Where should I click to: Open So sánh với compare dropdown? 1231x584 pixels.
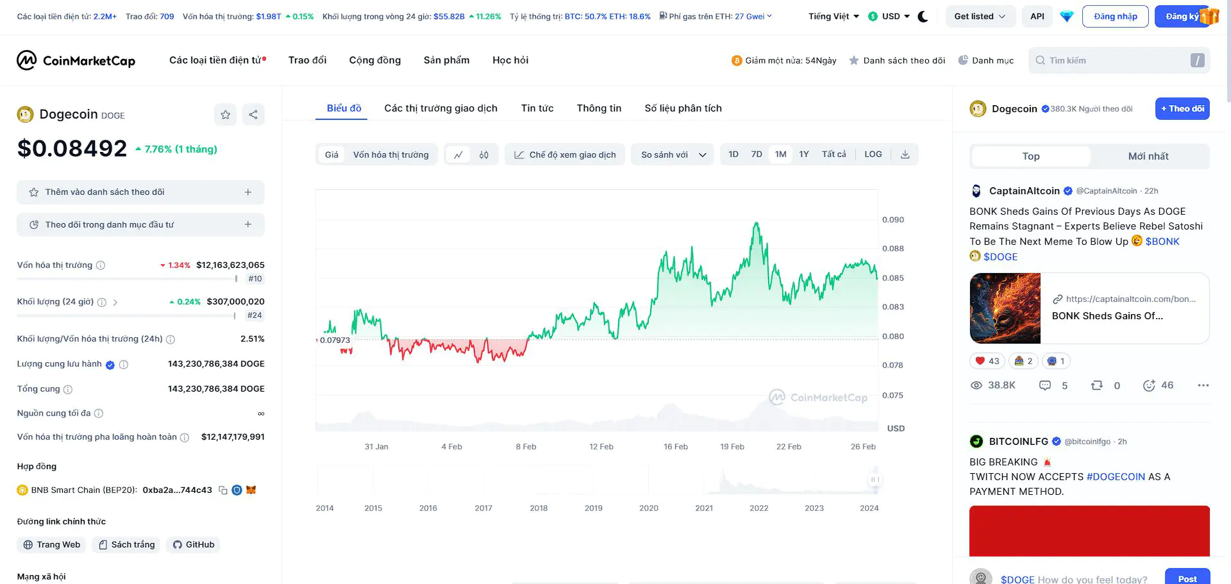[x=673, y=154]
